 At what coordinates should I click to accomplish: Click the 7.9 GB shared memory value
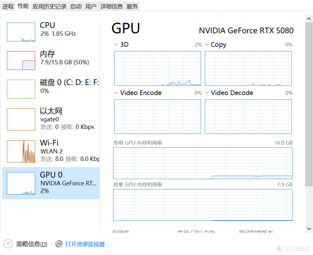(x=285, y=185)
